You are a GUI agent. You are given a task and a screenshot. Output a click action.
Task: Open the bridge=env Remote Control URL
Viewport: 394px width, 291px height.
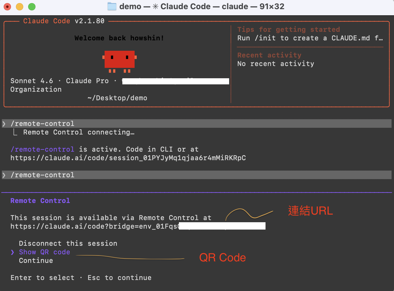(94, 227)
